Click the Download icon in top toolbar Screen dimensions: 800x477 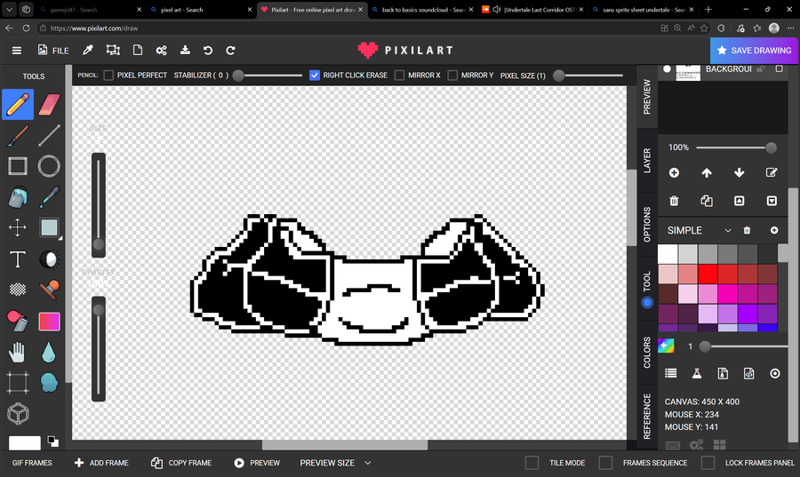pyautogui.click(x=185, y=50)
